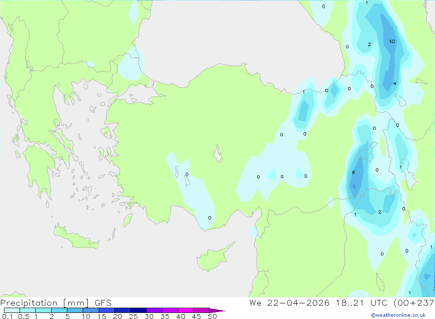Click the "4" precipitation value on the map
Image resolution: width=435 pixels, height=319 pixels.
click(x=395, y=83)
